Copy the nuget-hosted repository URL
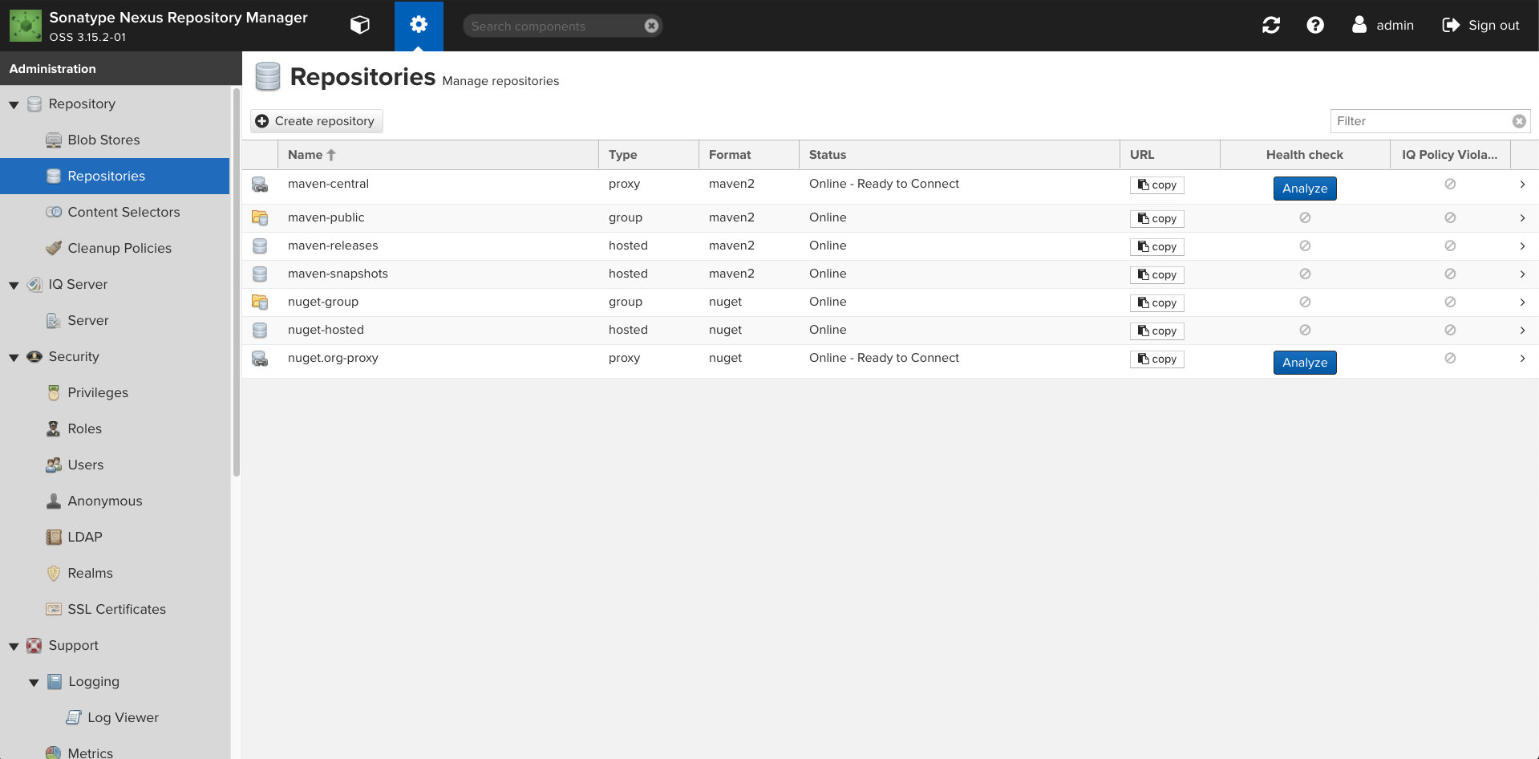Viewport: 1539px width, 759px height. [1156, 331]
